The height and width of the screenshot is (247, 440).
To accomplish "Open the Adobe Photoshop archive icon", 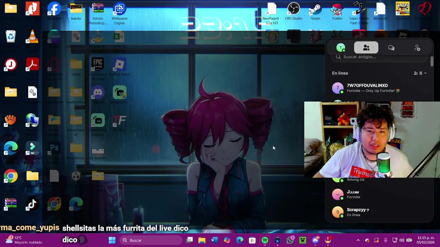I will [x=98, y=14].
